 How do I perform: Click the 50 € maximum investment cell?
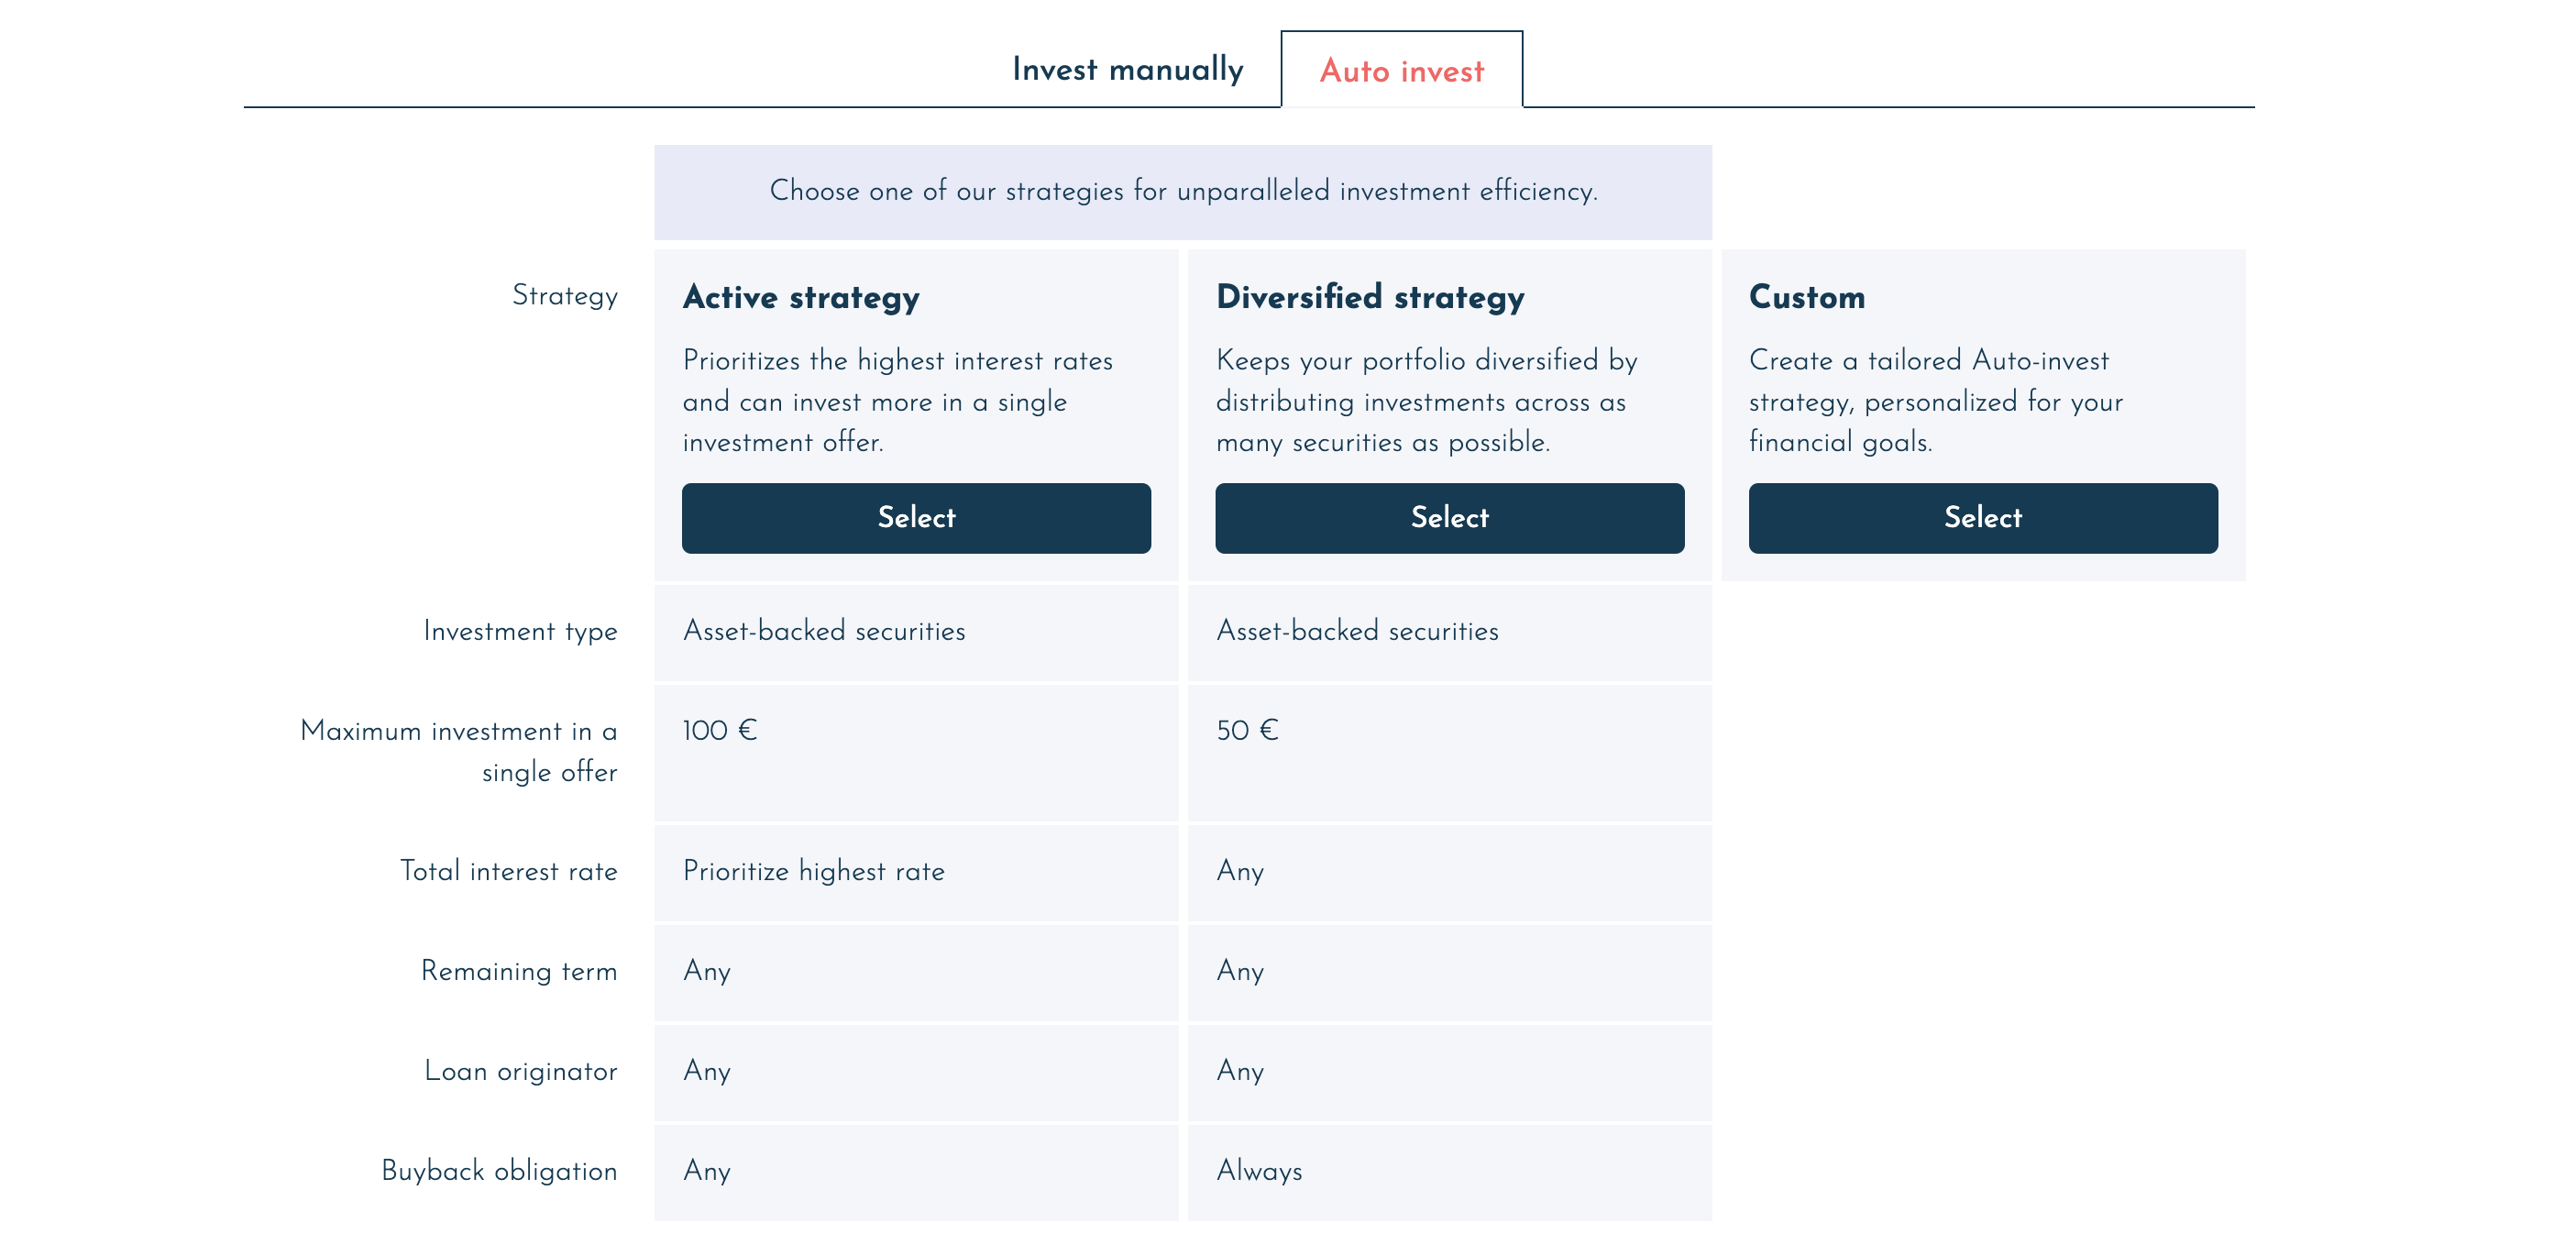tap(1246, 731)
